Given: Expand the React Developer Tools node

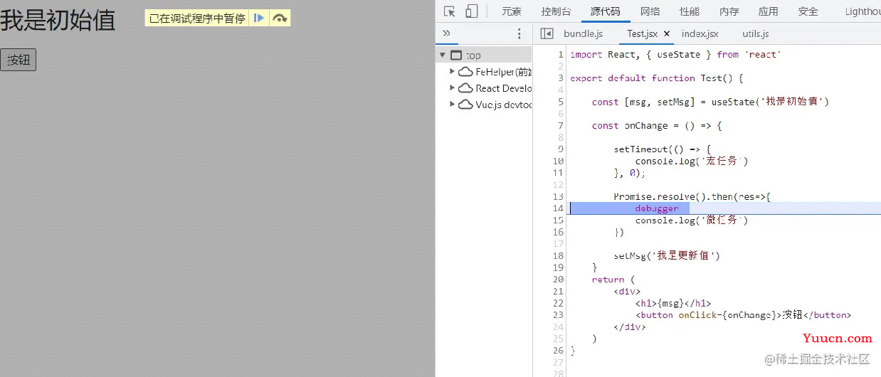Looking at the screenshot, I should 452,87.
